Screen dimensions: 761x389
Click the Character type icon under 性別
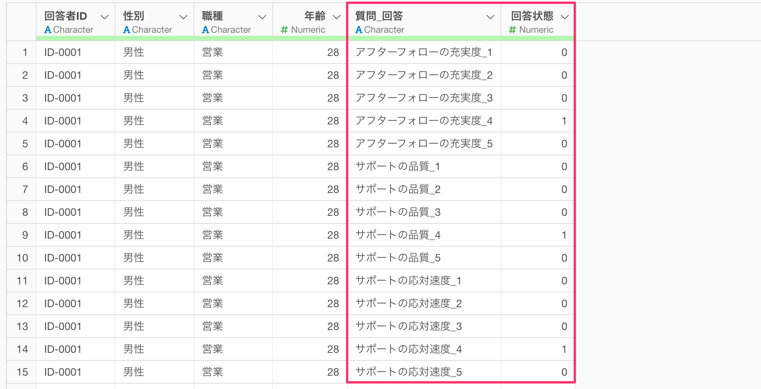(126, 30)
